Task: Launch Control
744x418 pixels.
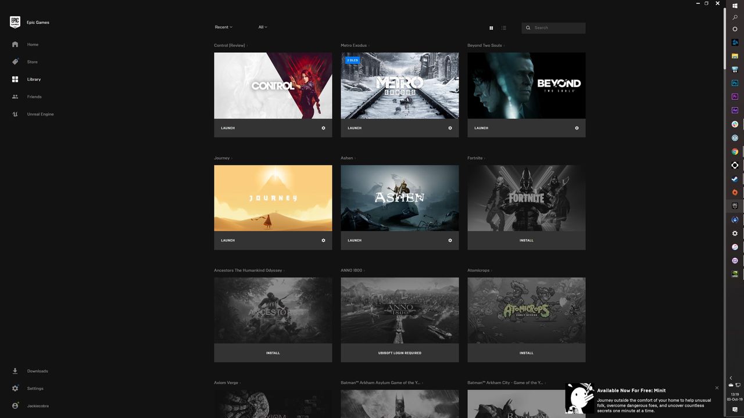Action: (228, 128)
